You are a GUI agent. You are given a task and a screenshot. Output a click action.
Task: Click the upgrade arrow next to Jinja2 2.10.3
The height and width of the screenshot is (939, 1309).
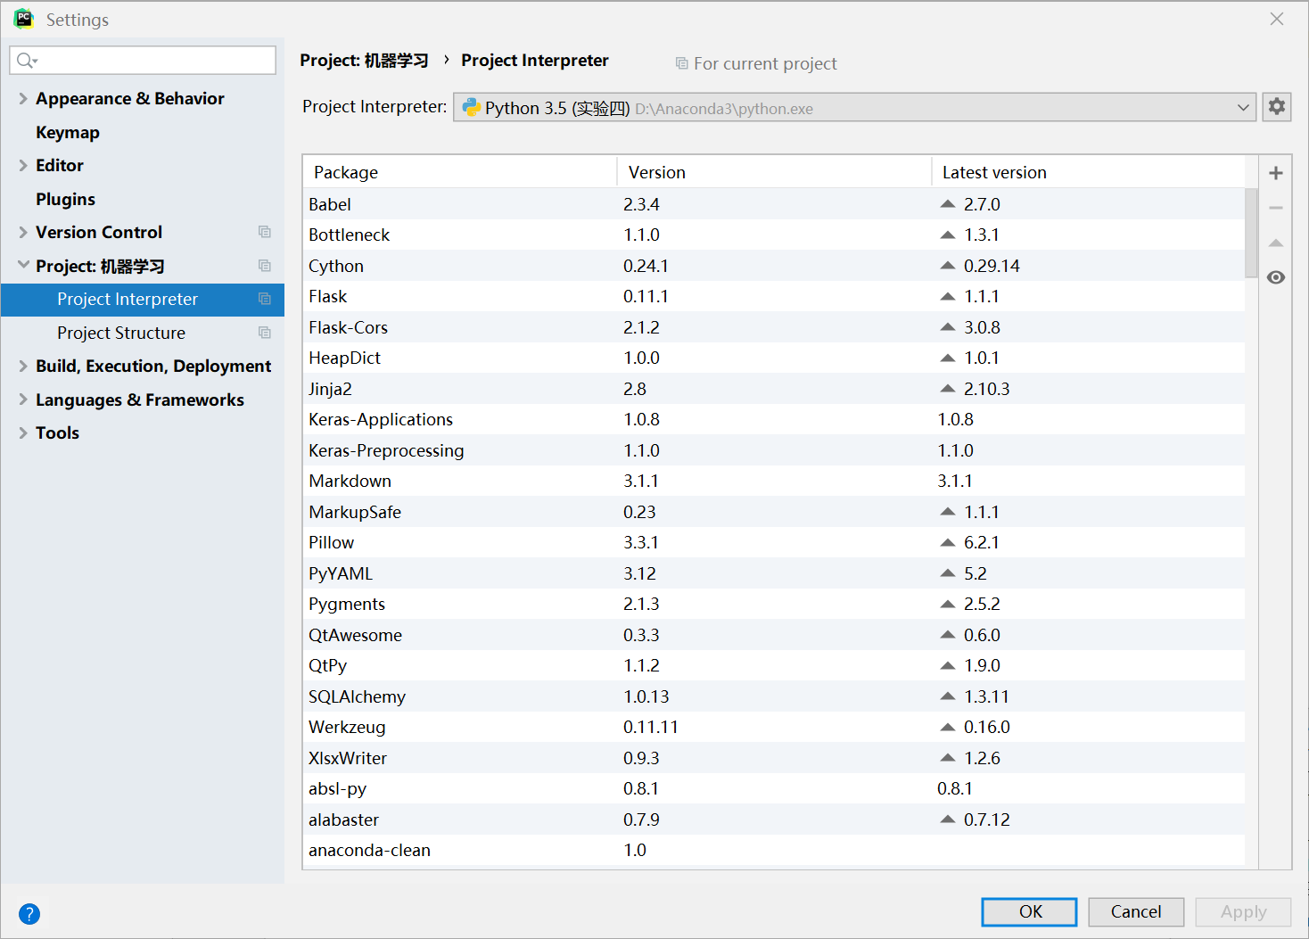tap(948, 389)
